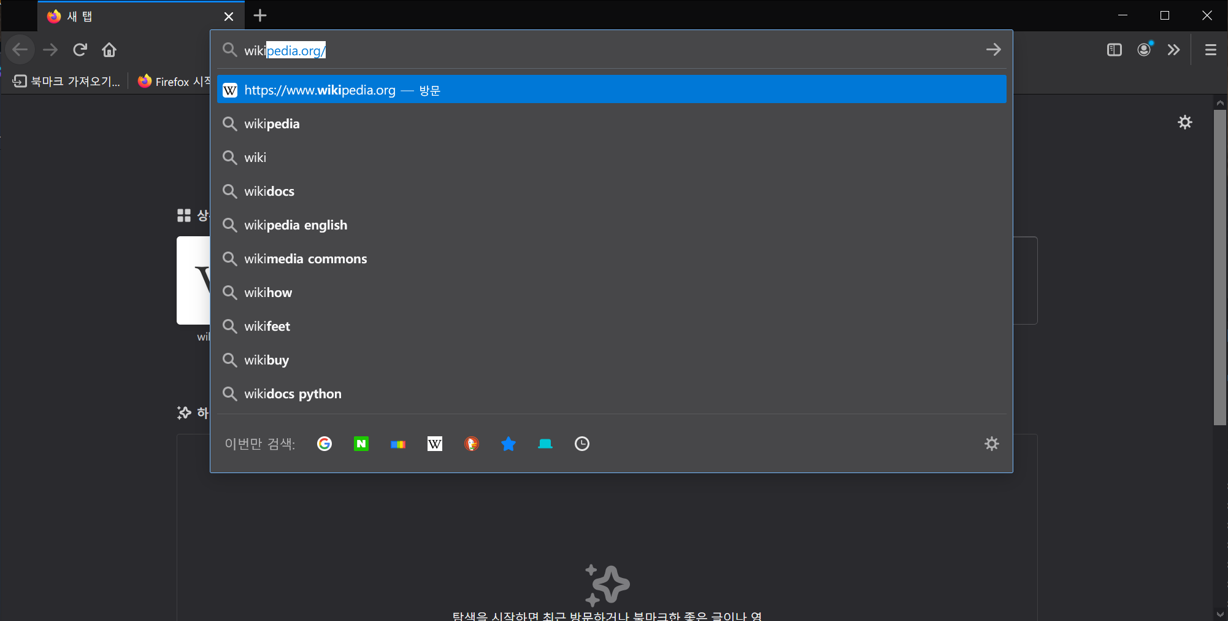The height and width of the screenshot is (621, 1228).
Task: Open new tab page customize gear
Action: click(1185, 122)
